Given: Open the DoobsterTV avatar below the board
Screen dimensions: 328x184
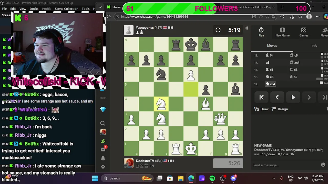Looking at the screenshot, I should point(129,163).
